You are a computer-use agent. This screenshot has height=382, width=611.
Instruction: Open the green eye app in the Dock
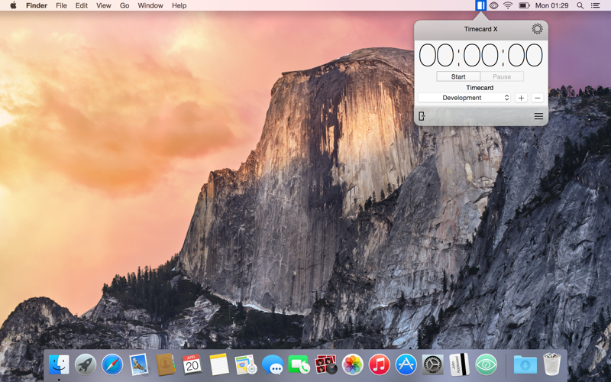point(486,365)
